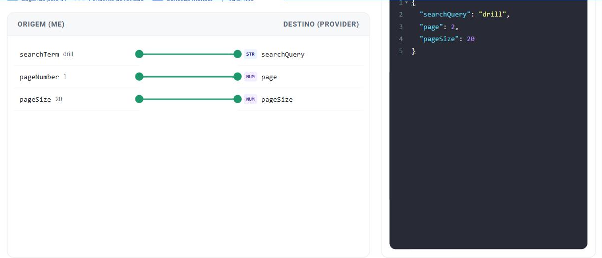Image resolution: width=602 pixels, height=258 pixels.
Task: Select the pageSize destination field after the NUM badge
Action: point(277,99)
